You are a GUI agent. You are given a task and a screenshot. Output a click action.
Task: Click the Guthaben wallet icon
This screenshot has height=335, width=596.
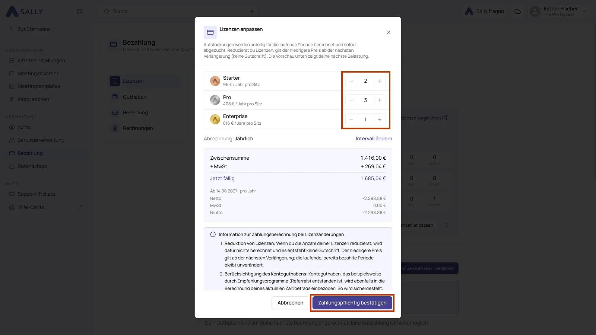(115, 97)
